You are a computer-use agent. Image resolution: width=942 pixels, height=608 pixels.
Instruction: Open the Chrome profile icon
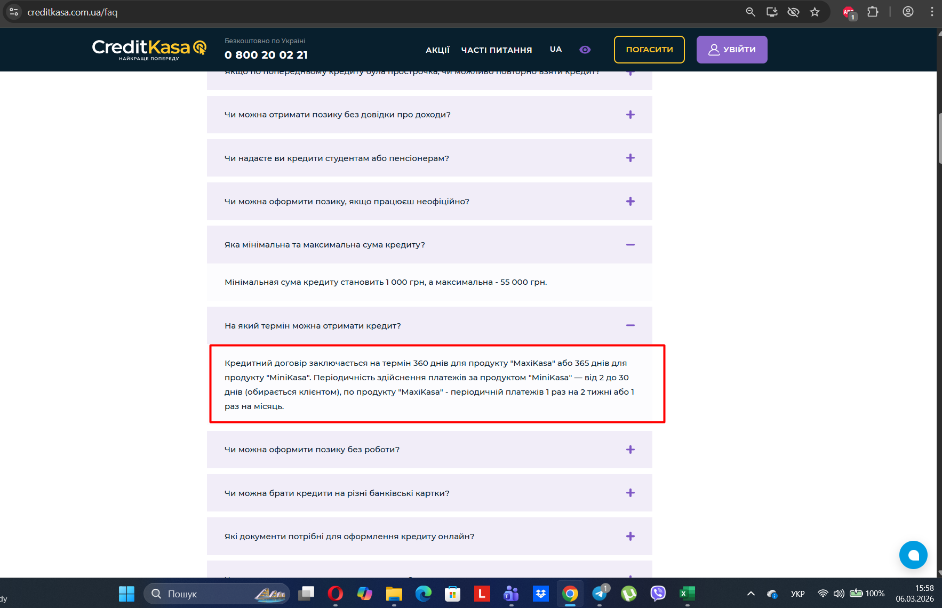point(908,12)
